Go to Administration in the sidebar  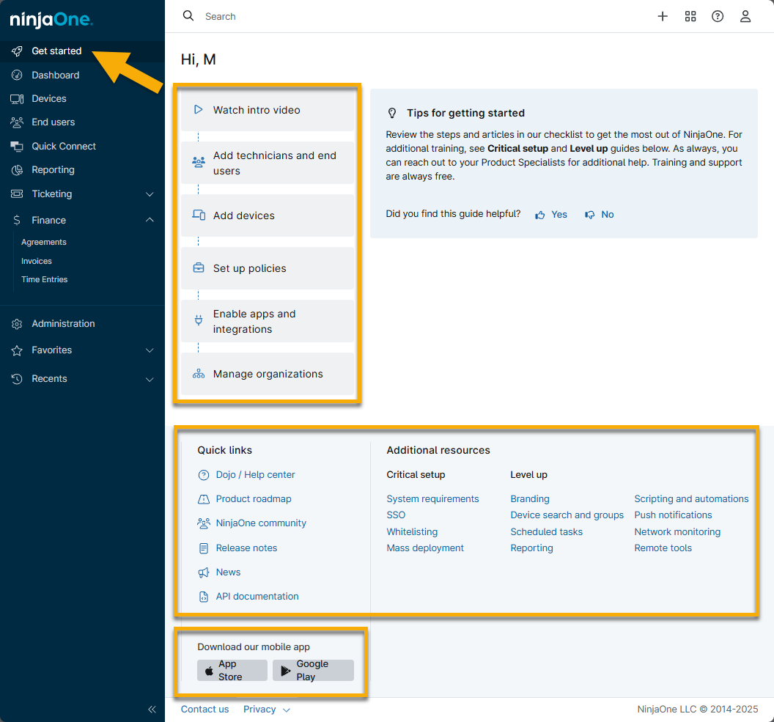pos(63,323)
